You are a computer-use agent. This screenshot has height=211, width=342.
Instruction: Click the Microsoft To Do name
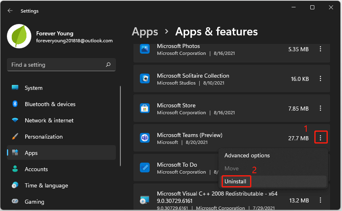pyautogui.click(x=177, y=165)
